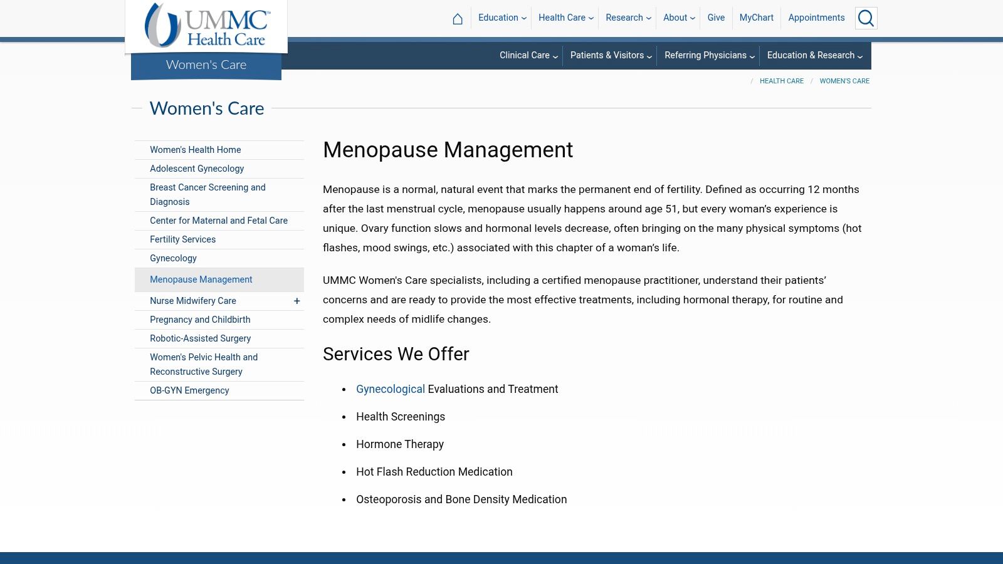Open the Appointments link
This screenshot has height=564, width=1003.
816,18
